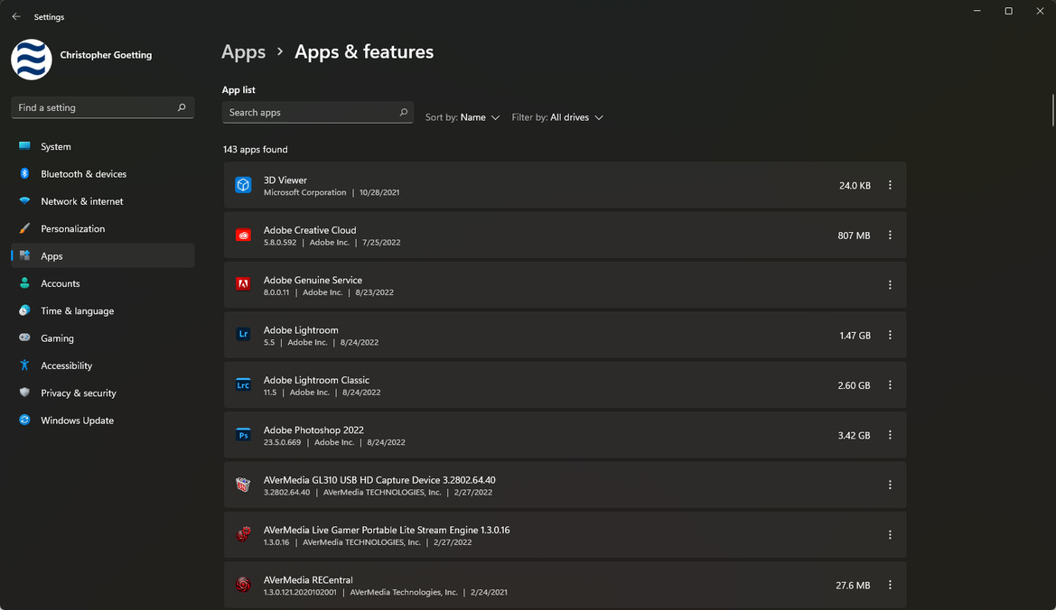This screenshot has width=1056, height=610.
Task: Click the Christopher Goetting account name
Action: pyautogui.click(x=106, y=55)
